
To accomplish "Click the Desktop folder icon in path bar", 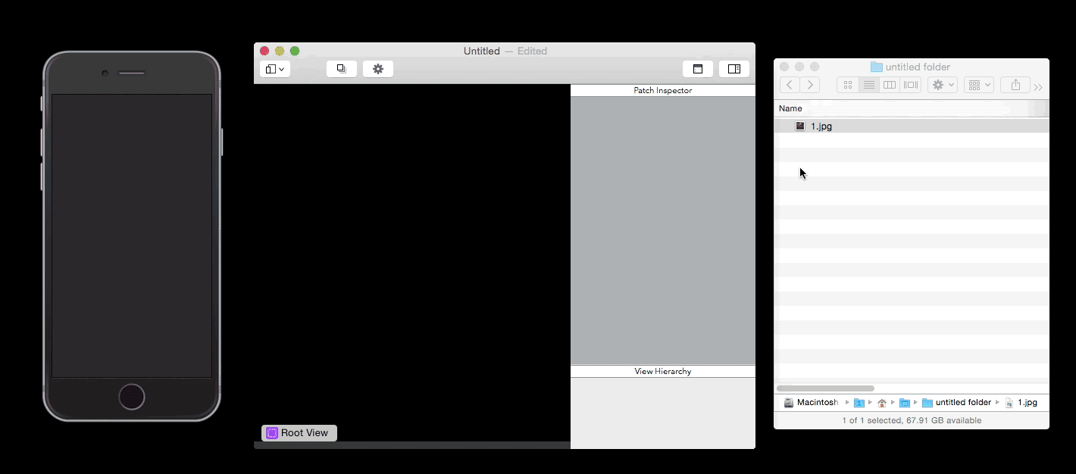I will click(904, 403).
